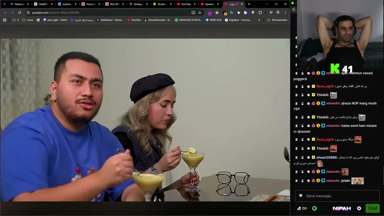
Task: Go back to the previous page
Action: 5,13
